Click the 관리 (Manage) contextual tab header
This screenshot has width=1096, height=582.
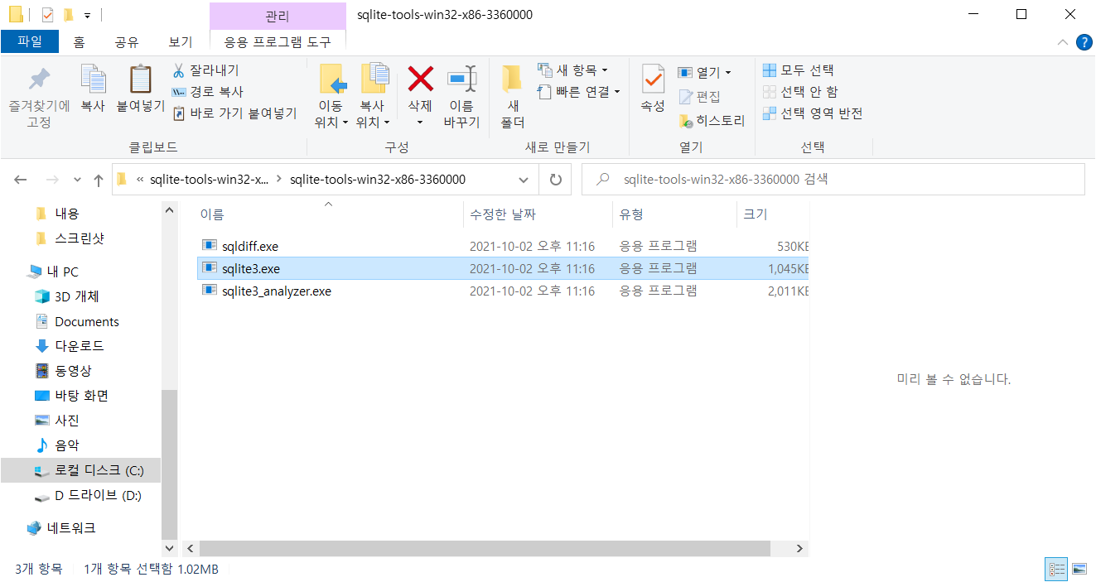[278, 16]
